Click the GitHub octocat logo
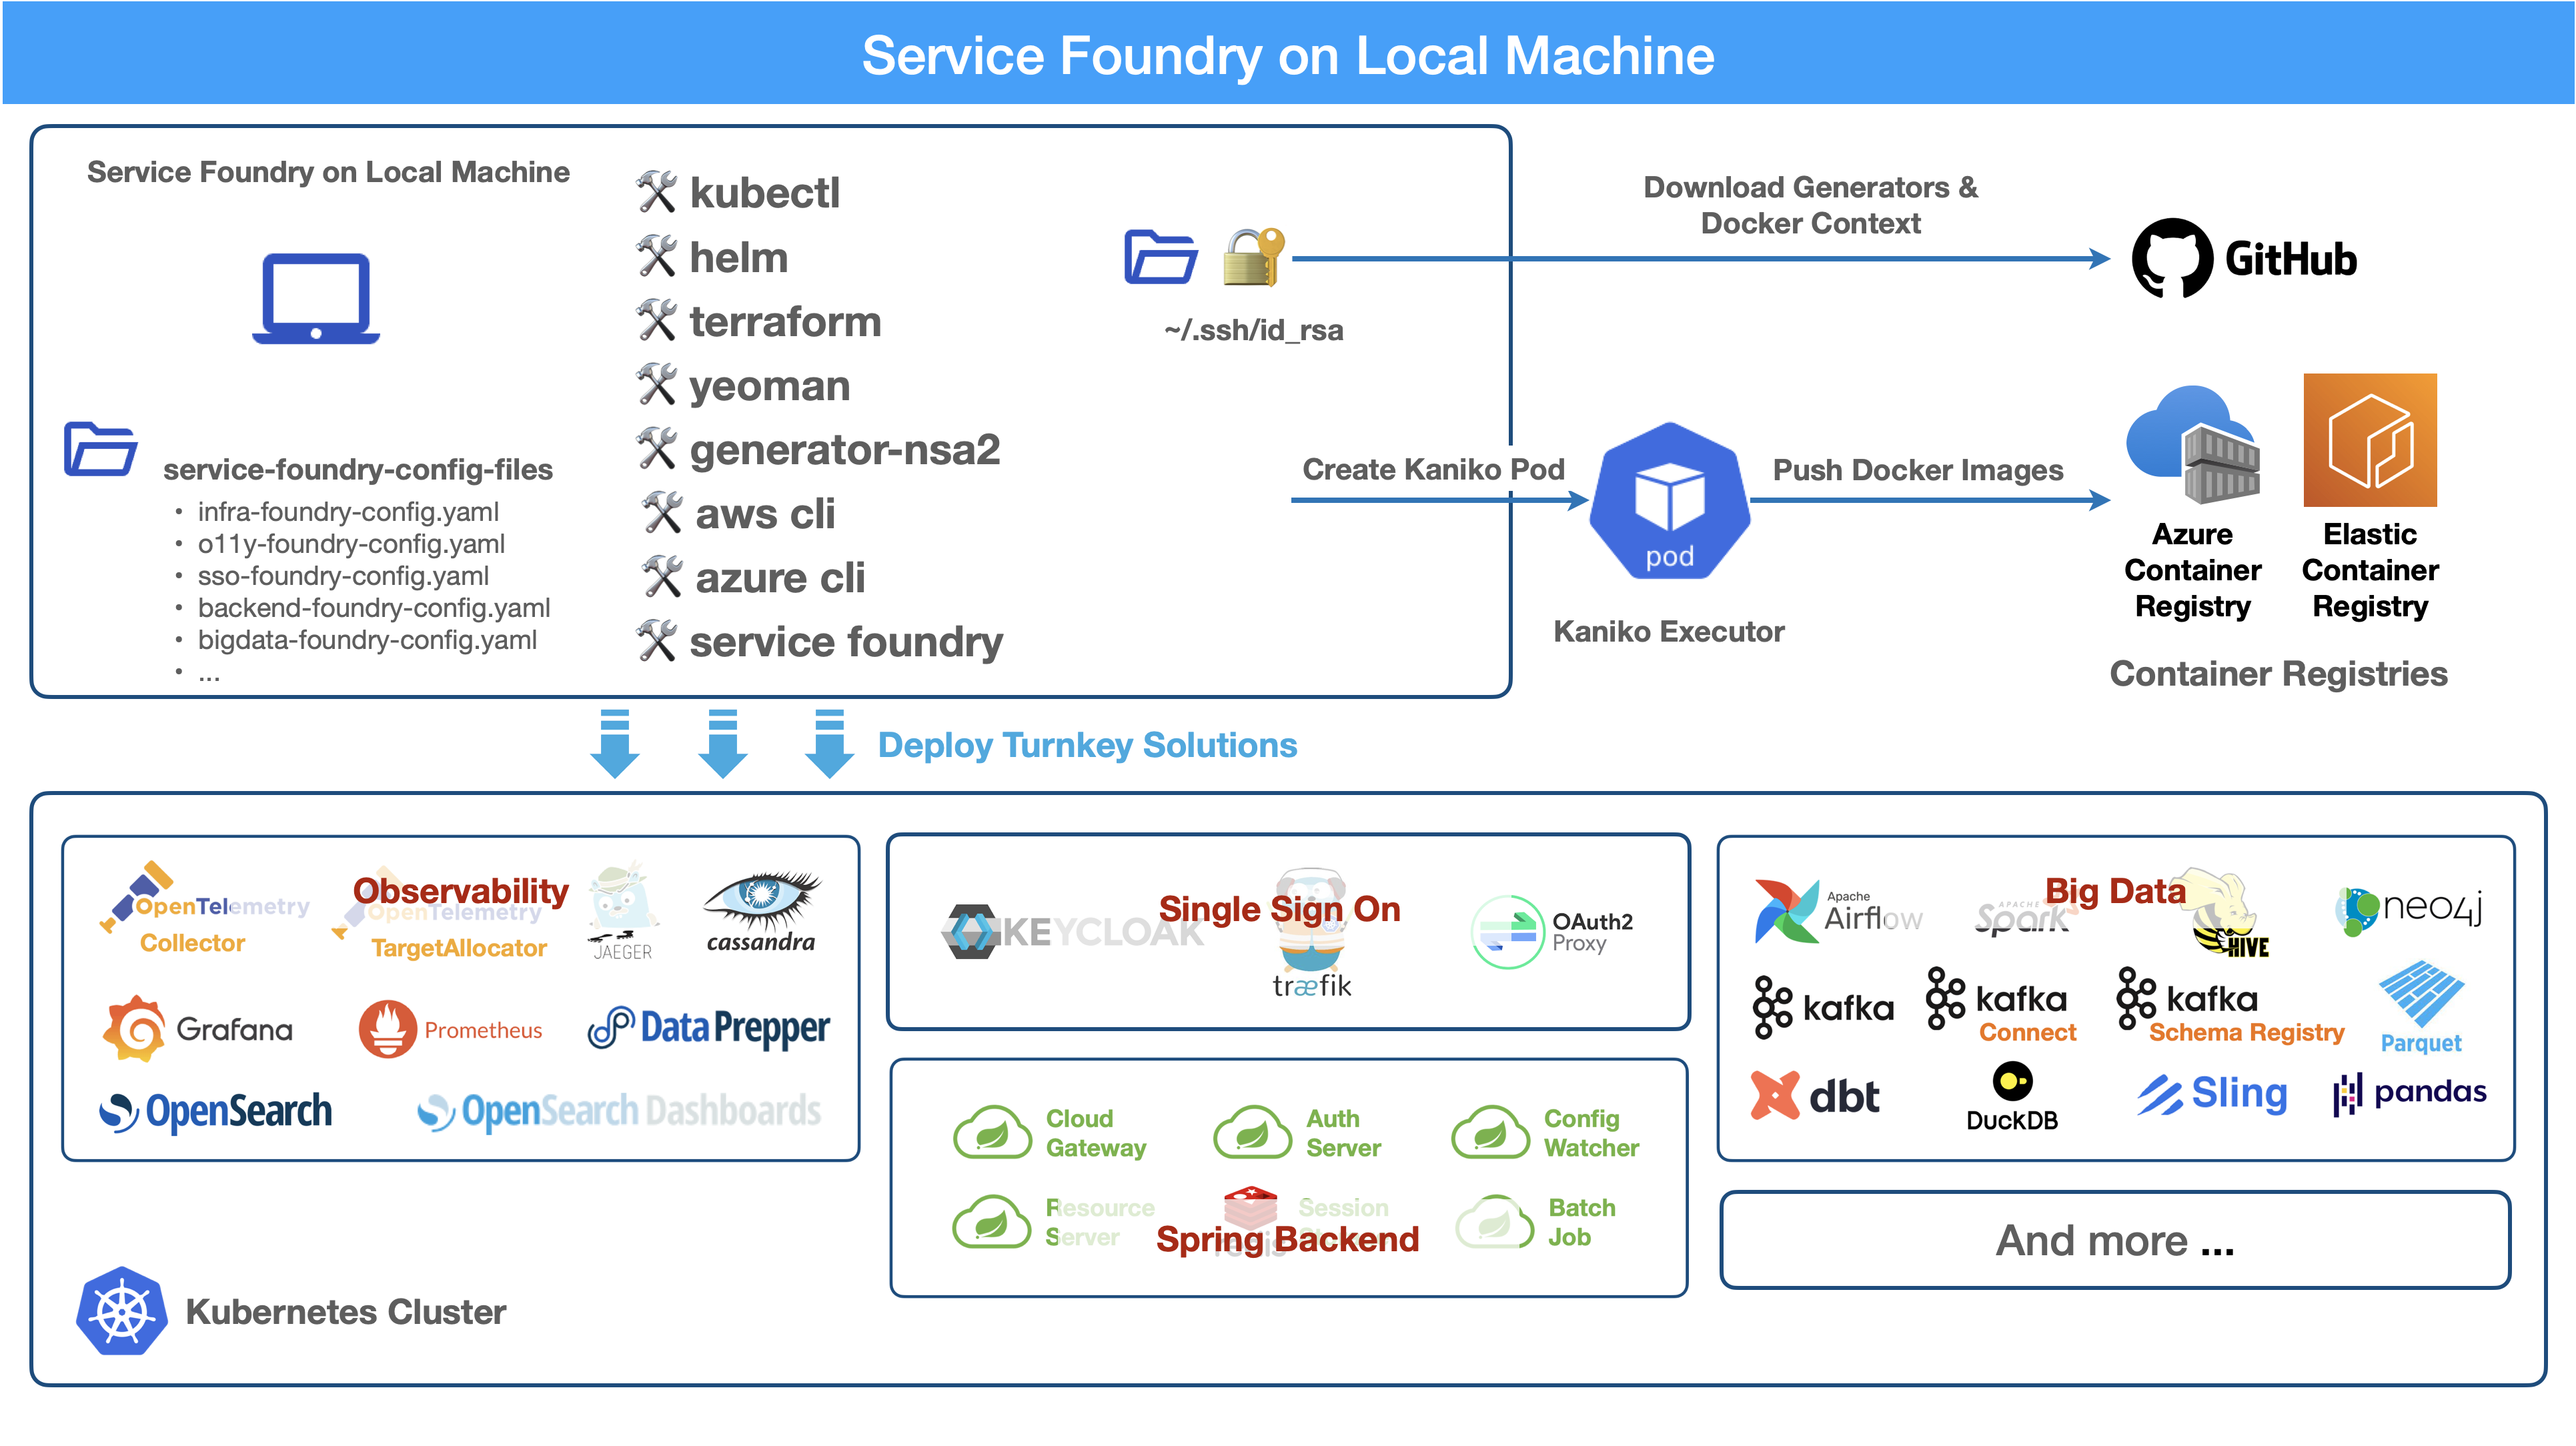 pos(2171,258)
